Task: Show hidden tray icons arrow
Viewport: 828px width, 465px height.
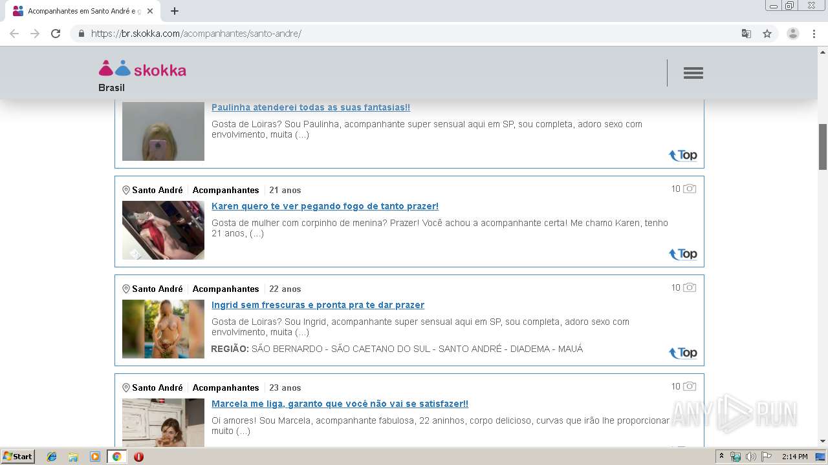Action: (x=722, y=457)
